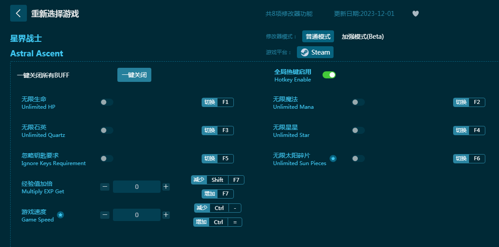This screenshot has width=499, height=247.
Task: Enable the Unlimited HP toggle
Action: [106, 102]
